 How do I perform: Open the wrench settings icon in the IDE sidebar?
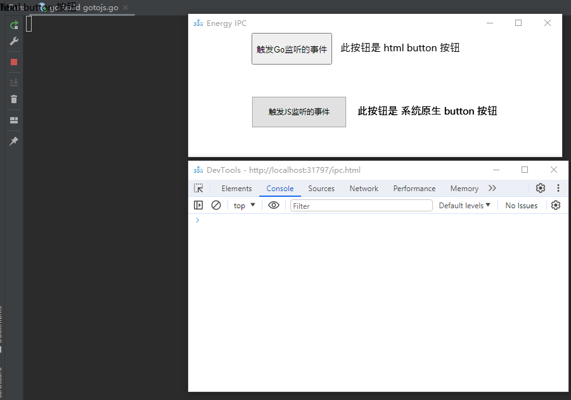(x=14, y=41)
